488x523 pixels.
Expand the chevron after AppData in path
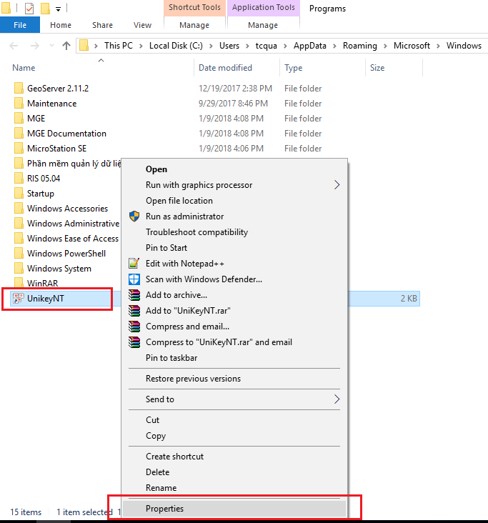(x=334, y=46)
